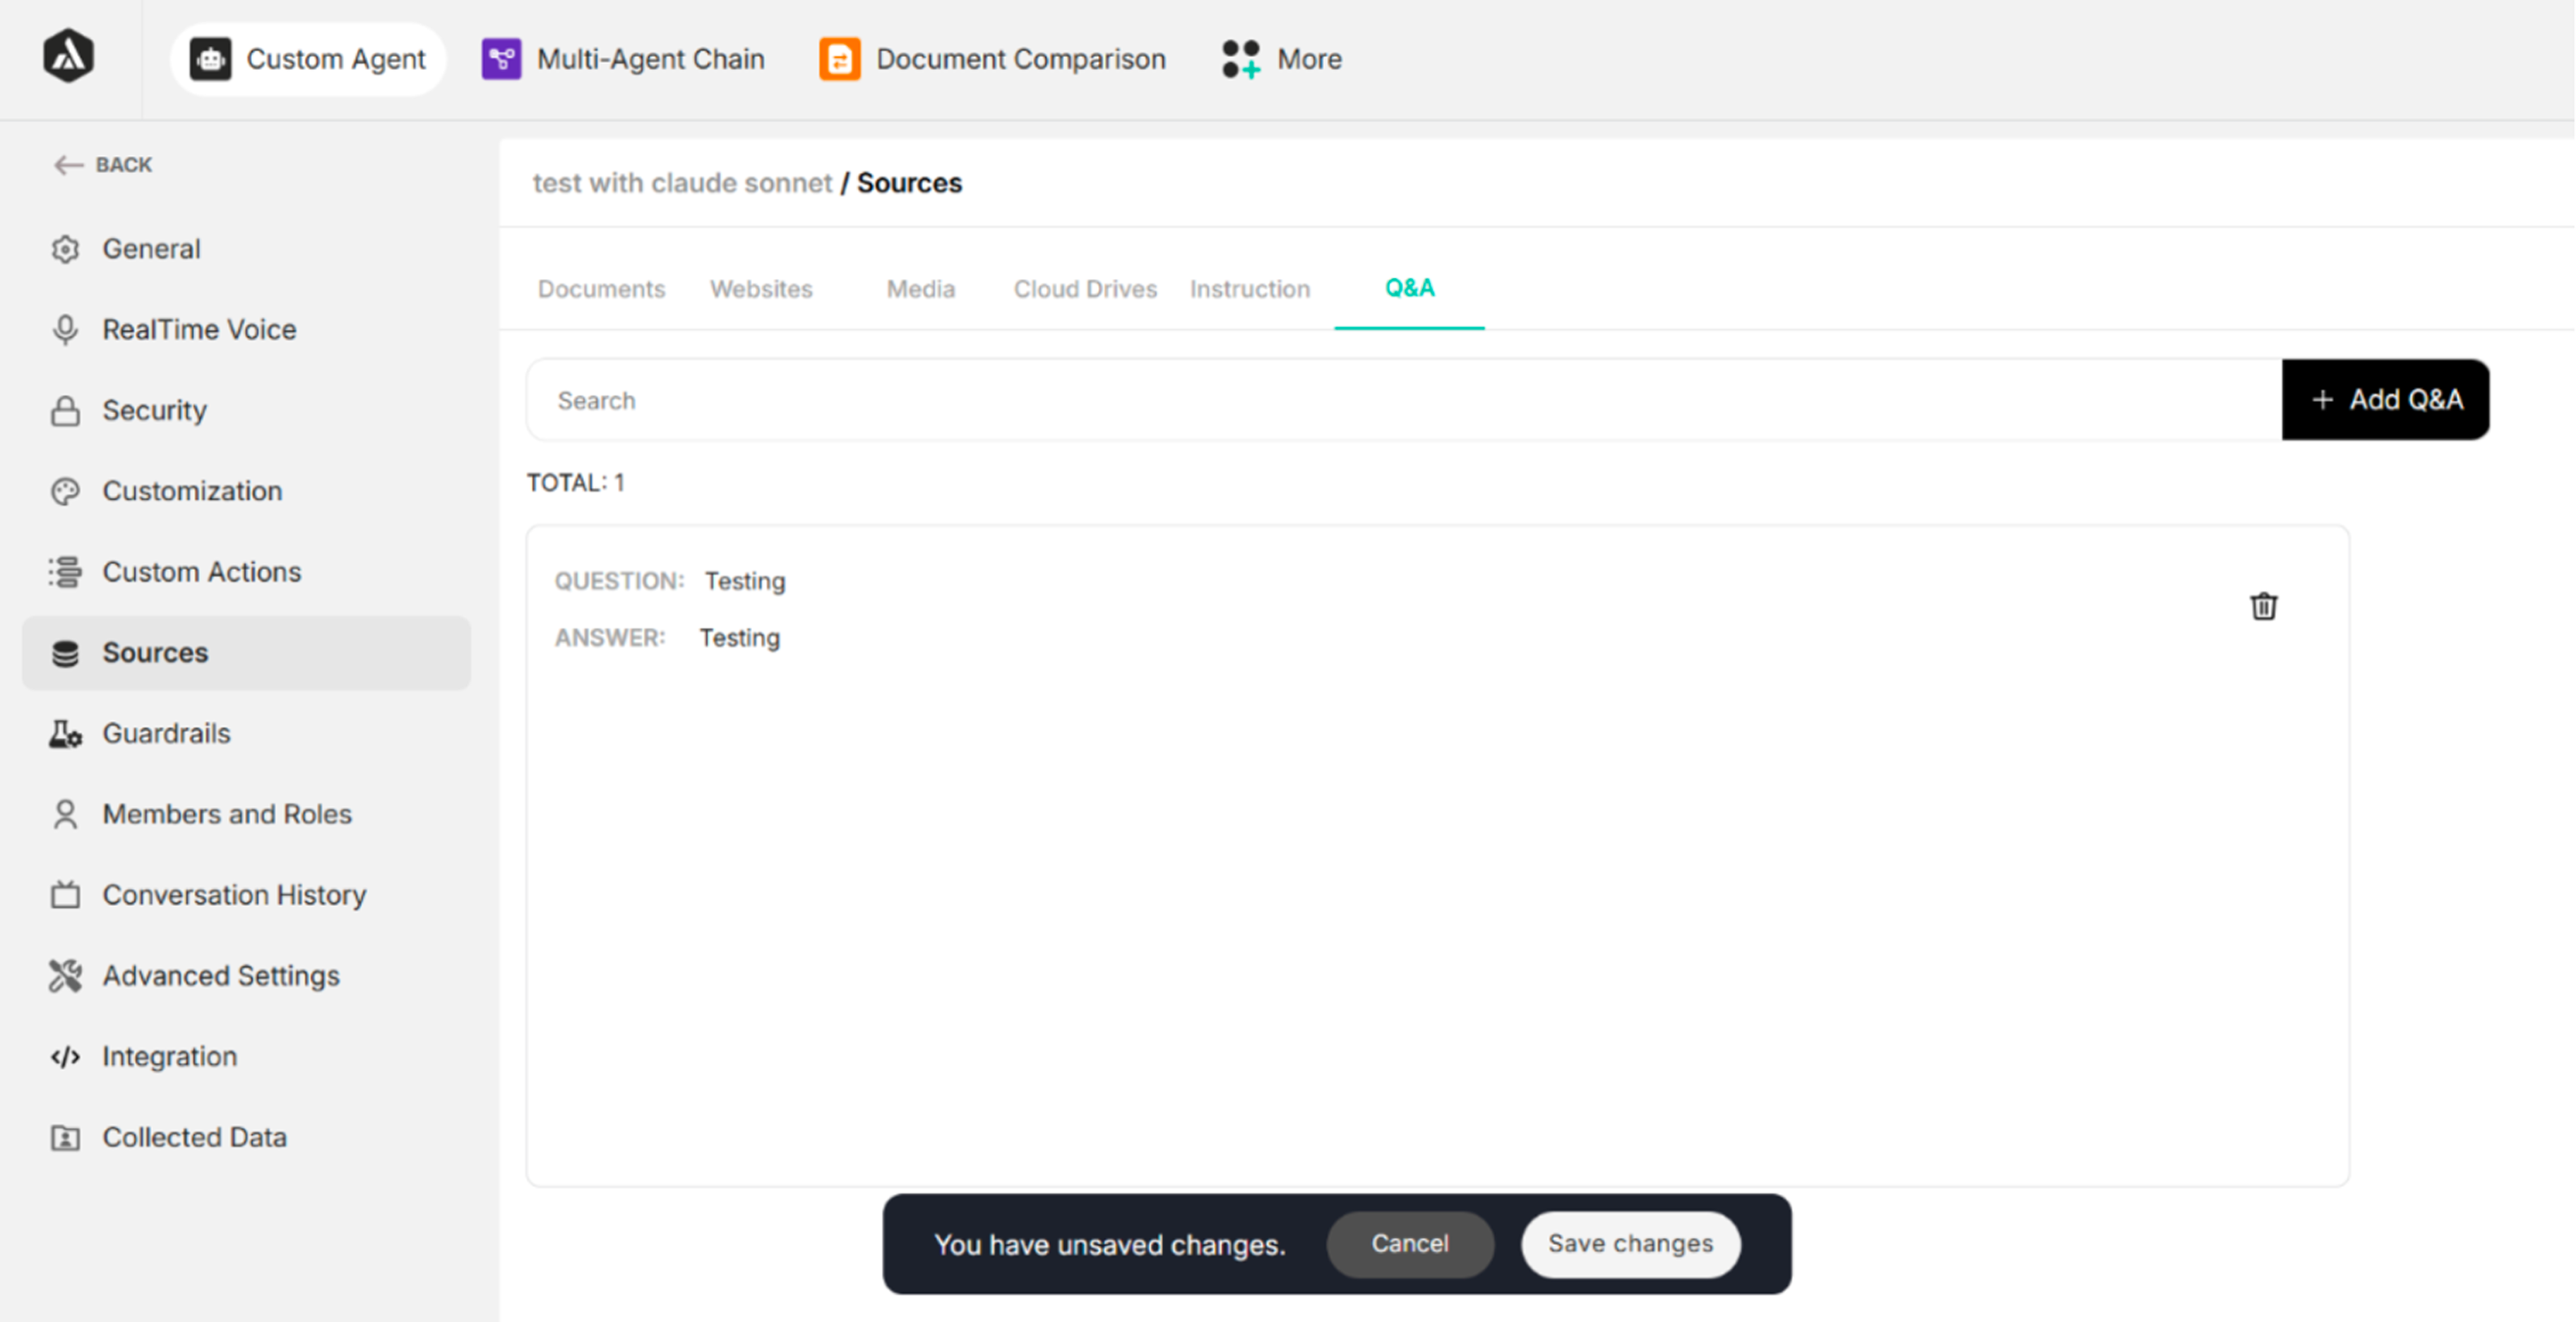2576x1322 pixels.
Task: Open the Media tab
Action: click(920, 289)
